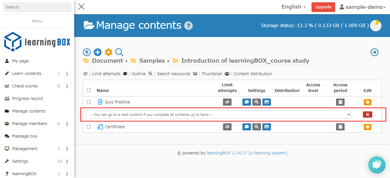Open the orange gear settings icon in the toolbar
The height and width of the screenshot is (178, 390).
pos(108,52)
